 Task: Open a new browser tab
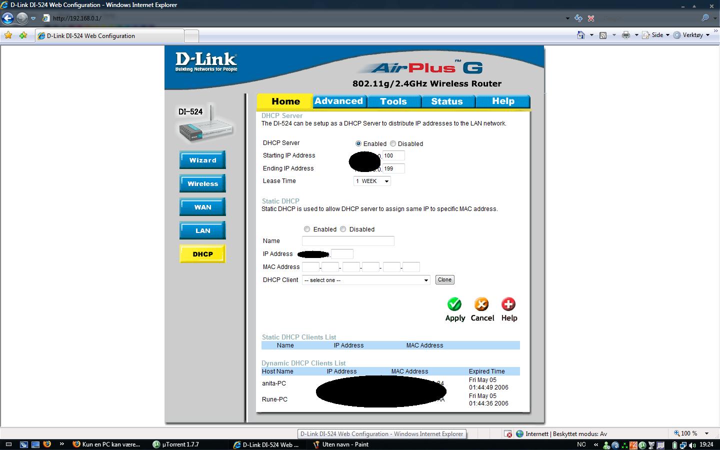tap(191, 36)
